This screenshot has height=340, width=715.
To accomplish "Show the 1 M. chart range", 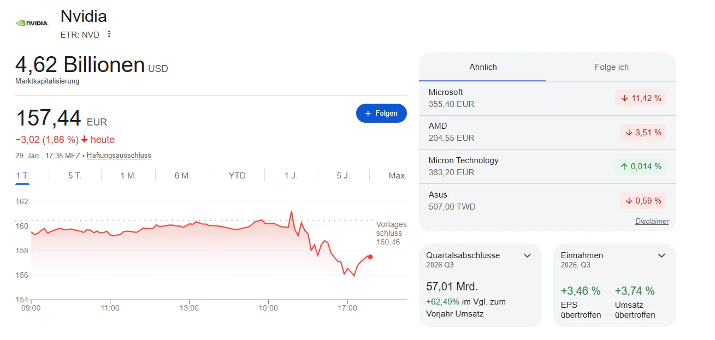I will pyautogui.click(x=128, y=176).
